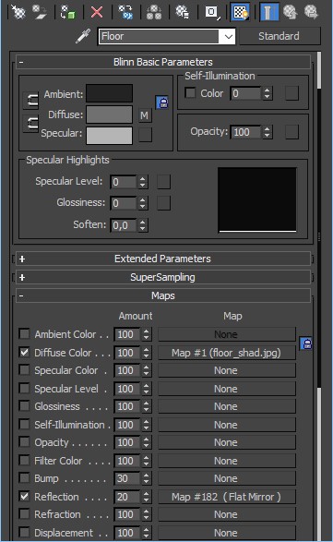Screen dimensions: 333x542
Task: Click the Reflection amount spinner
Action: pyautogui.click(x=147, y=497)
